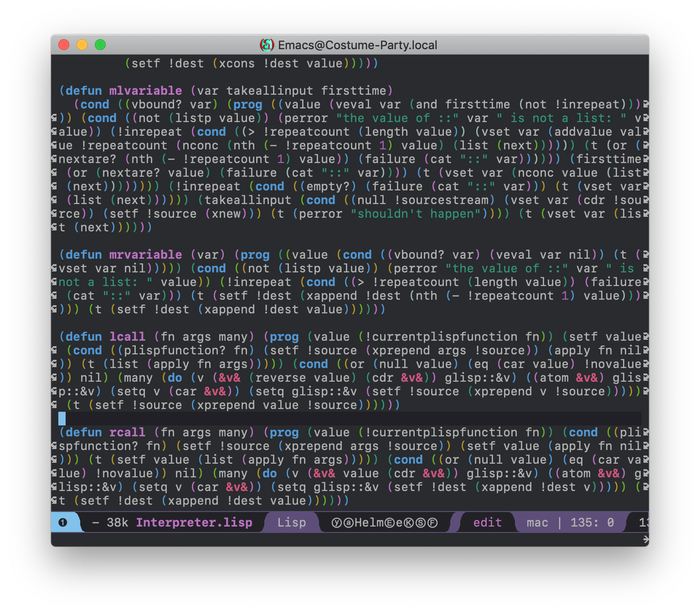Click the Helm minor mode indicator
Viewport: 700px width, 614px height.
(x=369, y=522)
